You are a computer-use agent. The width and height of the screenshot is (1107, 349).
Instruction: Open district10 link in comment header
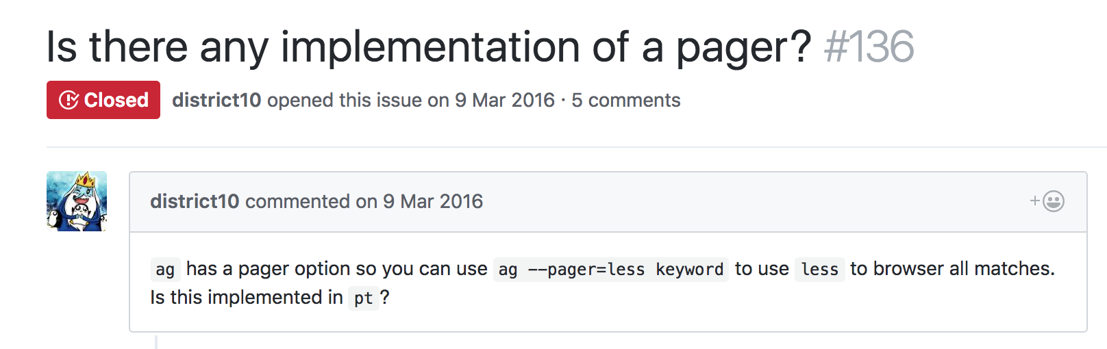pyautogui.click(x=195, y=201)
